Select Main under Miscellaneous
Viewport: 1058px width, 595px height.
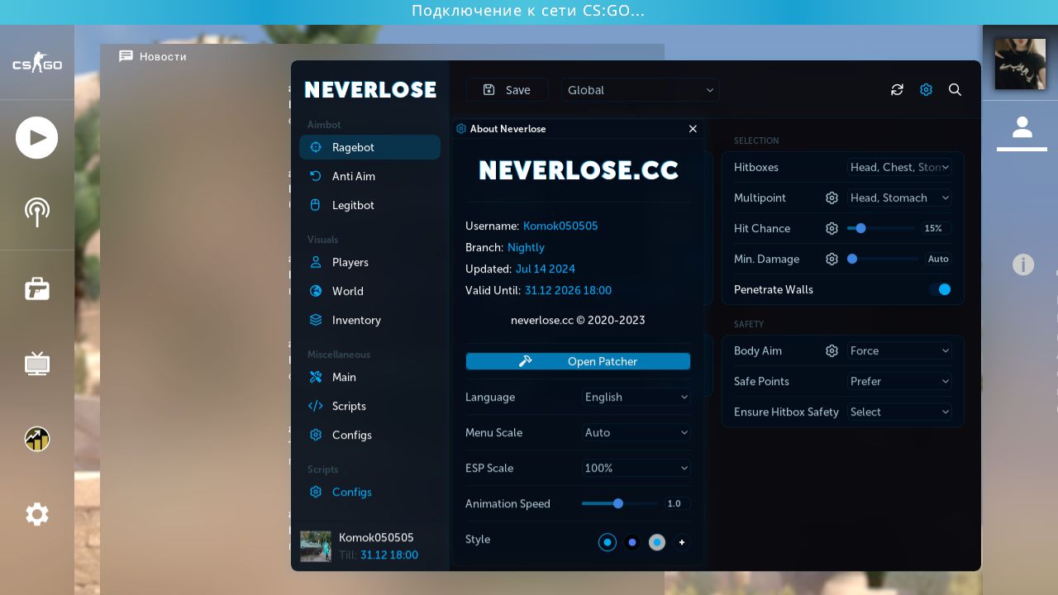369,377
